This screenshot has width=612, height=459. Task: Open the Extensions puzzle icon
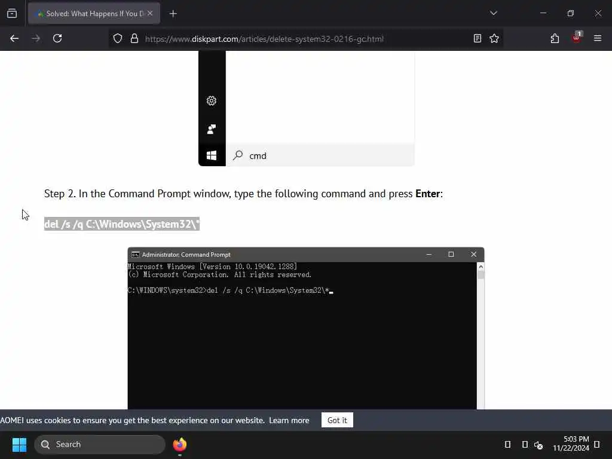click(555, 39)
